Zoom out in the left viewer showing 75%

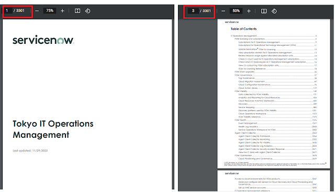pyautogui.click(x=37, y=10)
